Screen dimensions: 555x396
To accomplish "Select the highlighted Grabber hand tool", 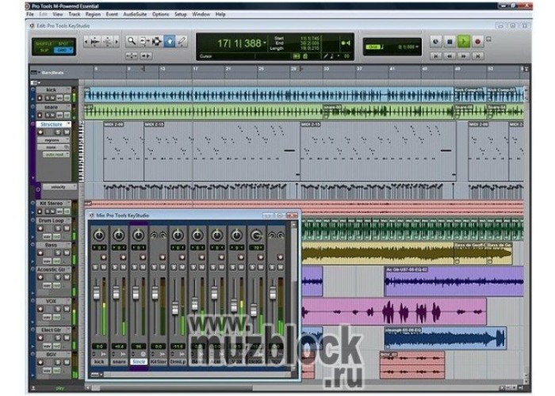I will pyautogui.click(x=170, y=41).
